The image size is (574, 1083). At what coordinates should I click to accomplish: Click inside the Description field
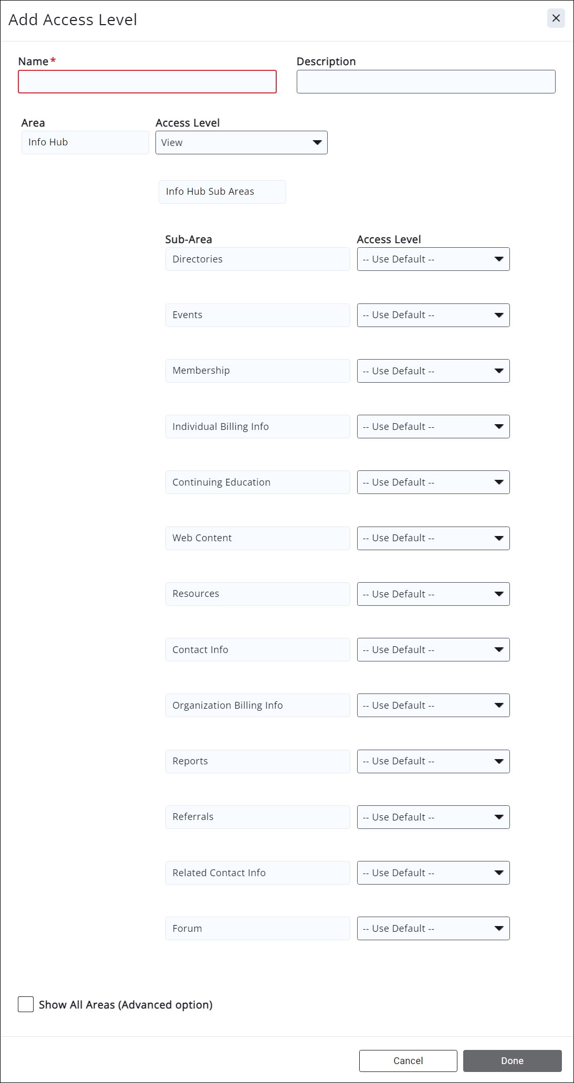click(x=426, y=81)
